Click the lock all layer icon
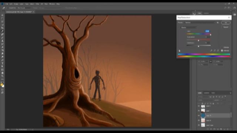237x133 pixels. (213, 103)
